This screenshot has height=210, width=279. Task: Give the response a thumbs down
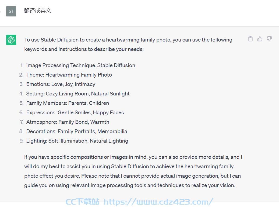click(x=269, y=39)
